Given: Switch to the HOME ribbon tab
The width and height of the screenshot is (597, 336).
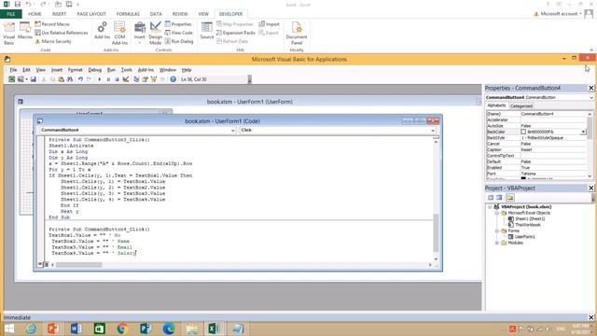Looking at the screenshot, I should click(x=35, y=14).
